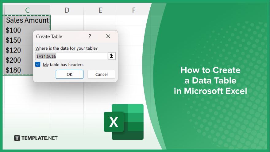Viewport: 270px width, 152px height.
Task: Select the Sales Amount header cell
Action: [x=27, y=20]
